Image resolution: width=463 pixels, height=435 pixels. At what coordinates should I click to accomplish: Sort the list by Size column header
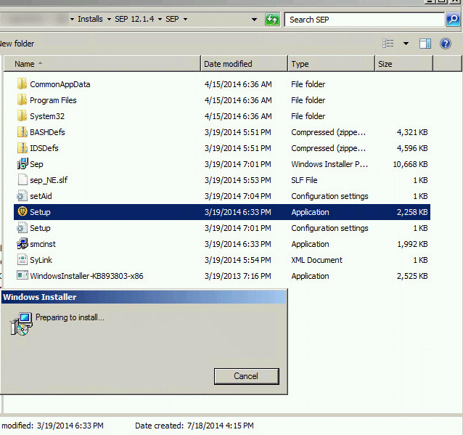coord(385,64)
